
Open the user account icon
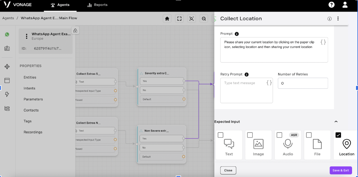pyautogui.click(x=345, y=5)
